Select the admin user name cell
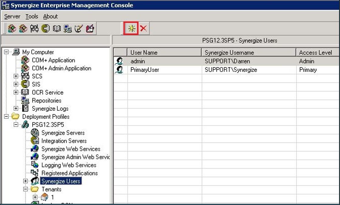Image resolution: width=340 pixels, height=205 pixels. tap(164, 61)
